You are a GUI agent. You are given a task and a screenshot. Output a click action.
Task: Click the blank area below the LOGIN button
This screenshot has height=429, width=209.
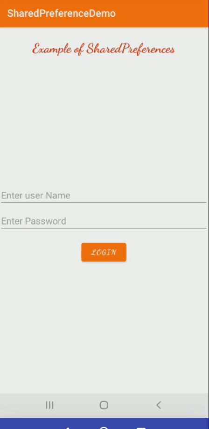[x=104, y=326]
